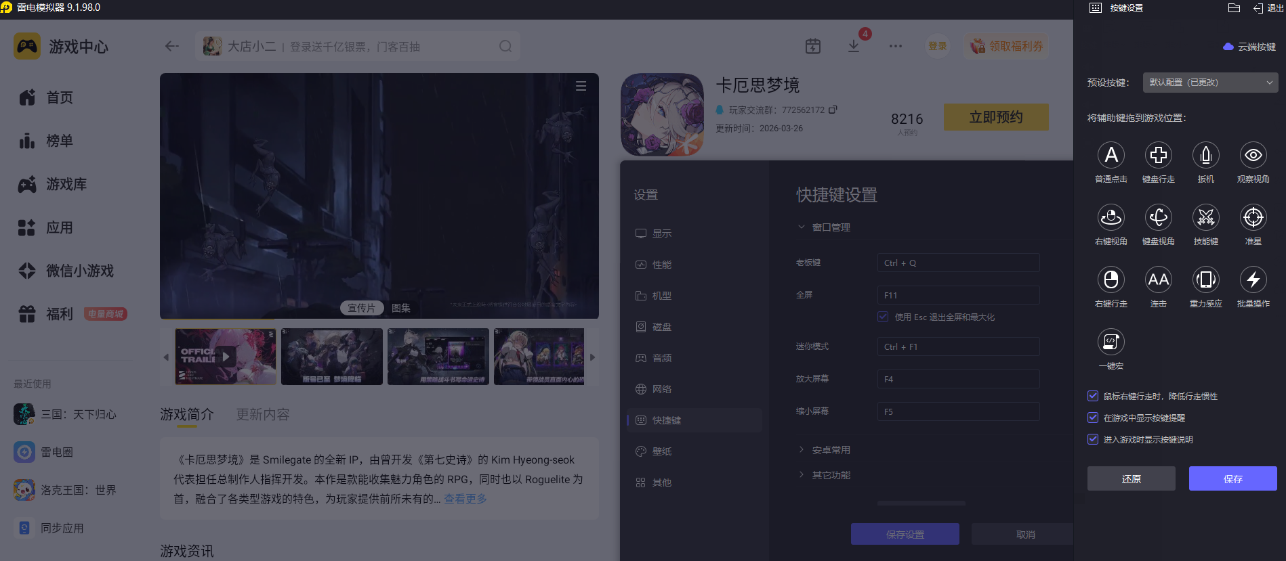Open the 预设按键 preset dropdown
Screen dimensions: 1286x561
click(1210, 83)
